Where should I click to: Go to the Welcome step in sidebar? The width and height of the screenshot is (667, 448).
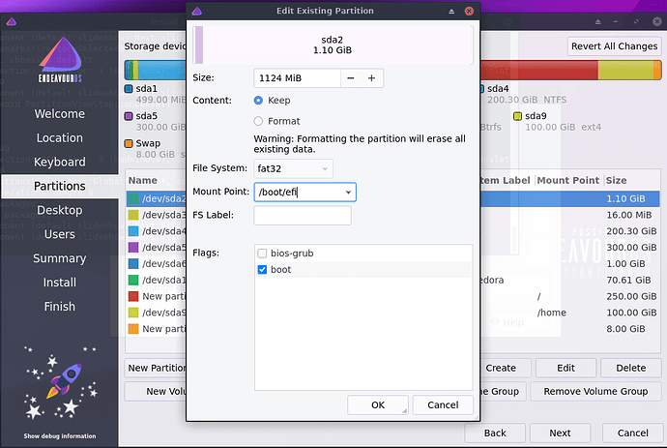click(x=59, y=113)
